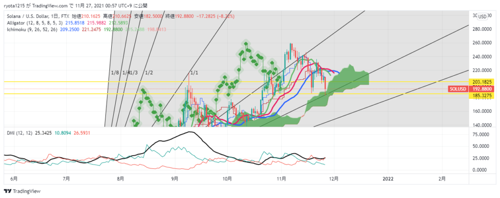Click the TradingView.com text in header

[54, 5]
